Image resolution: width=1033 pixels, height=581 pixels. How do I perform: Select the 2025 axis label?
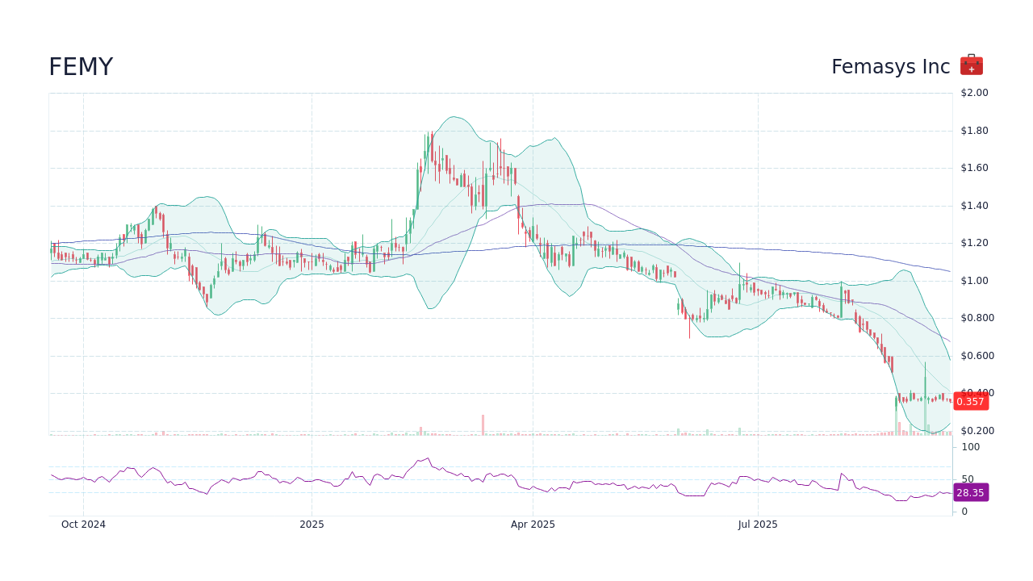(x=312, y=525)
